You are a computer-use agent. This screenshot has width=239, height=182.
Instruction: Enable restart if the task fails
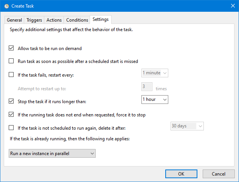coord(11,75)
